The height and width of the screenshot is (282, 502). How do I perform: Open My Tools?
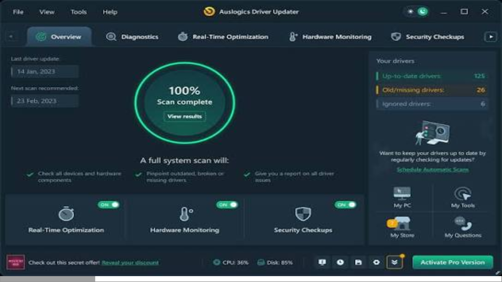(463, 197)
